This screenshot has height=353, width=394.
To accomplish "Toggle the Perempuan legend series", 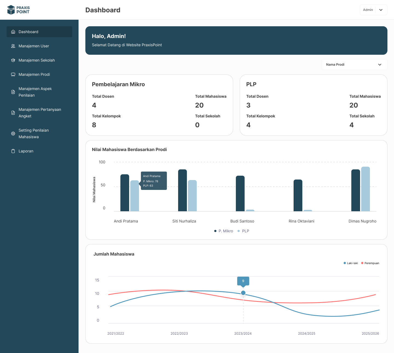I will [370, 263].
